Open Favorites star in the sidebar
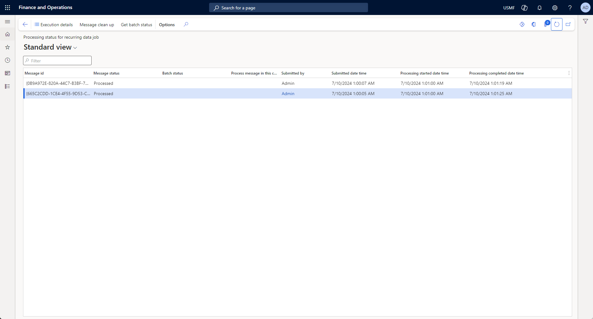 click(7, 47)
